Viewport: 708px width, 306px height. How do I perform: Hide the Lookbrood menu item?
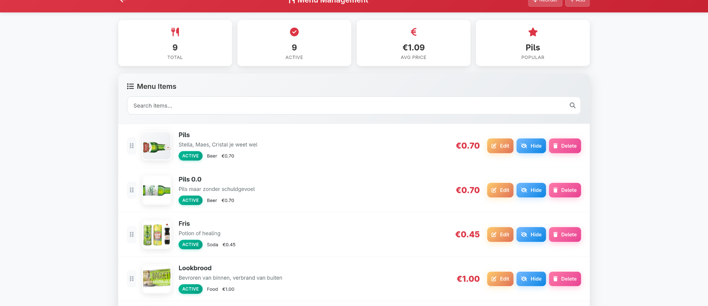(531, 279)
